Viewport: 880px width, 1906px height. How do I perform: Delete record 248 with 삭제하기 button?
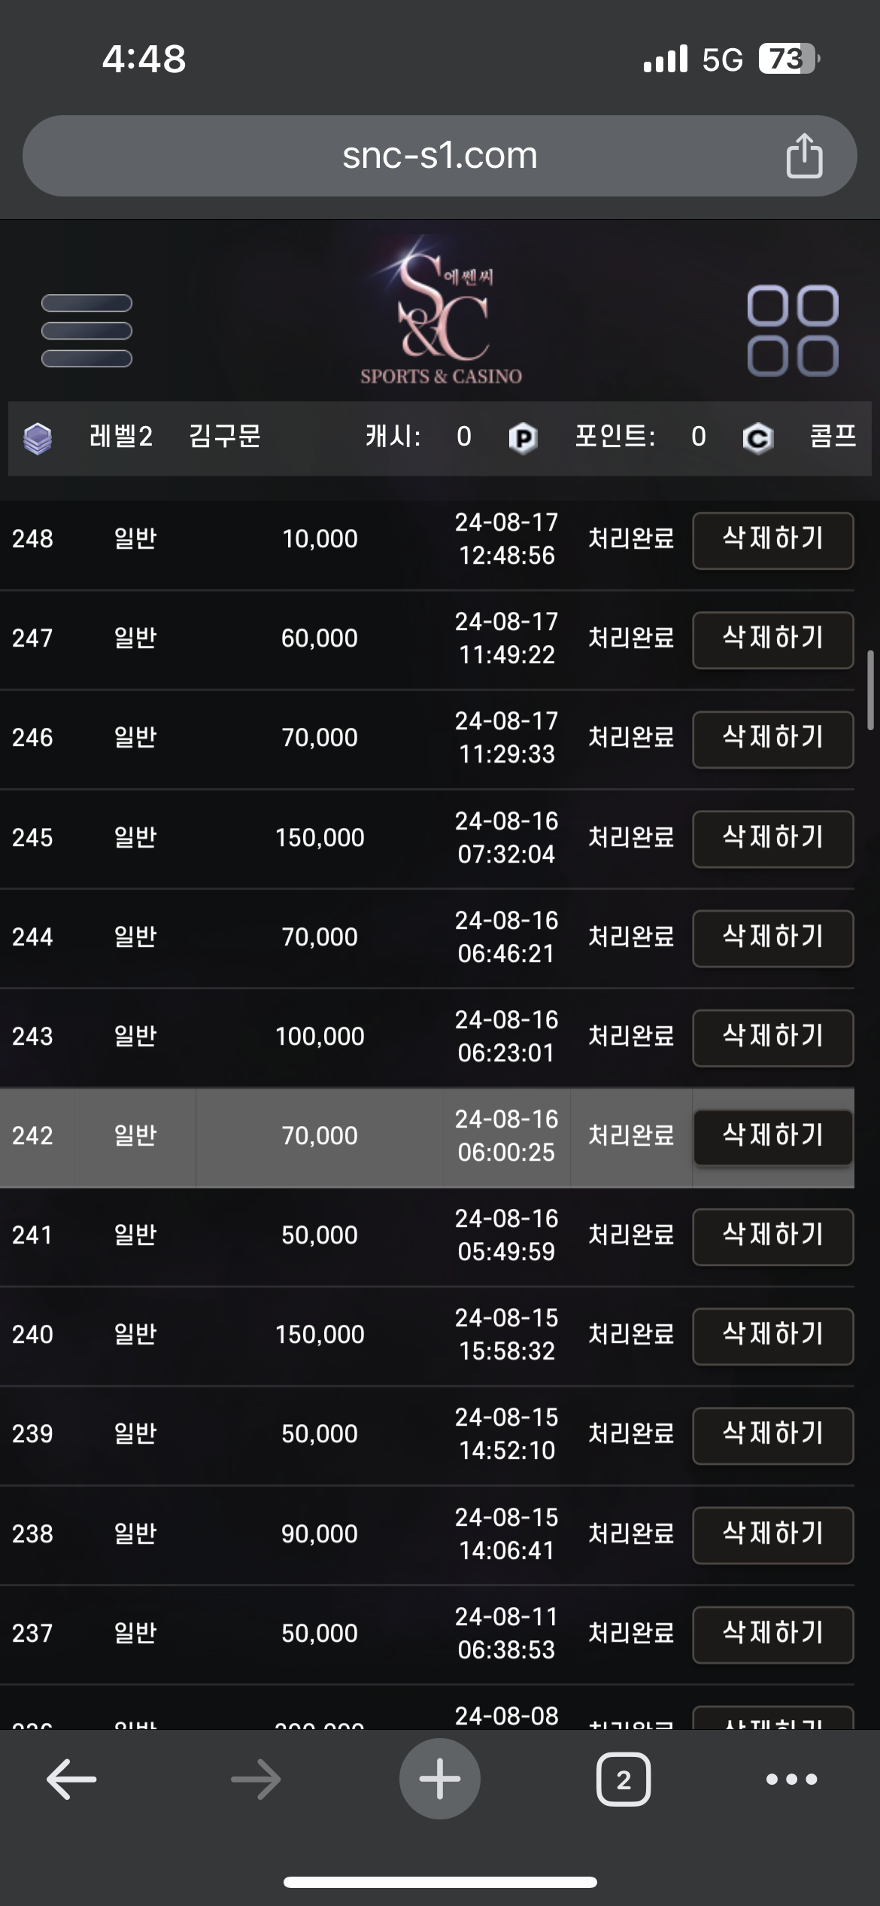(x=772, y=540)
